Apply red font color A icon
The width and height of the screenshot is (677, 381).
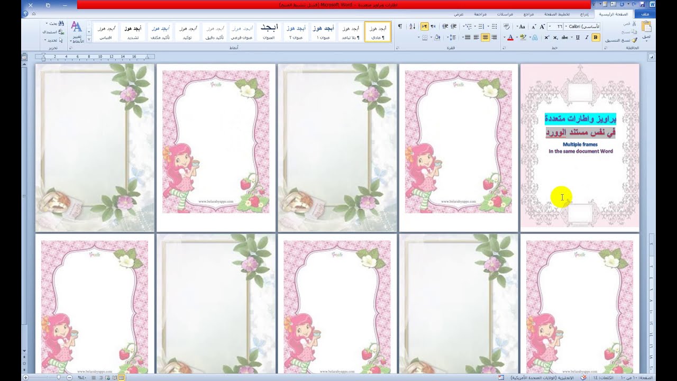510,37
